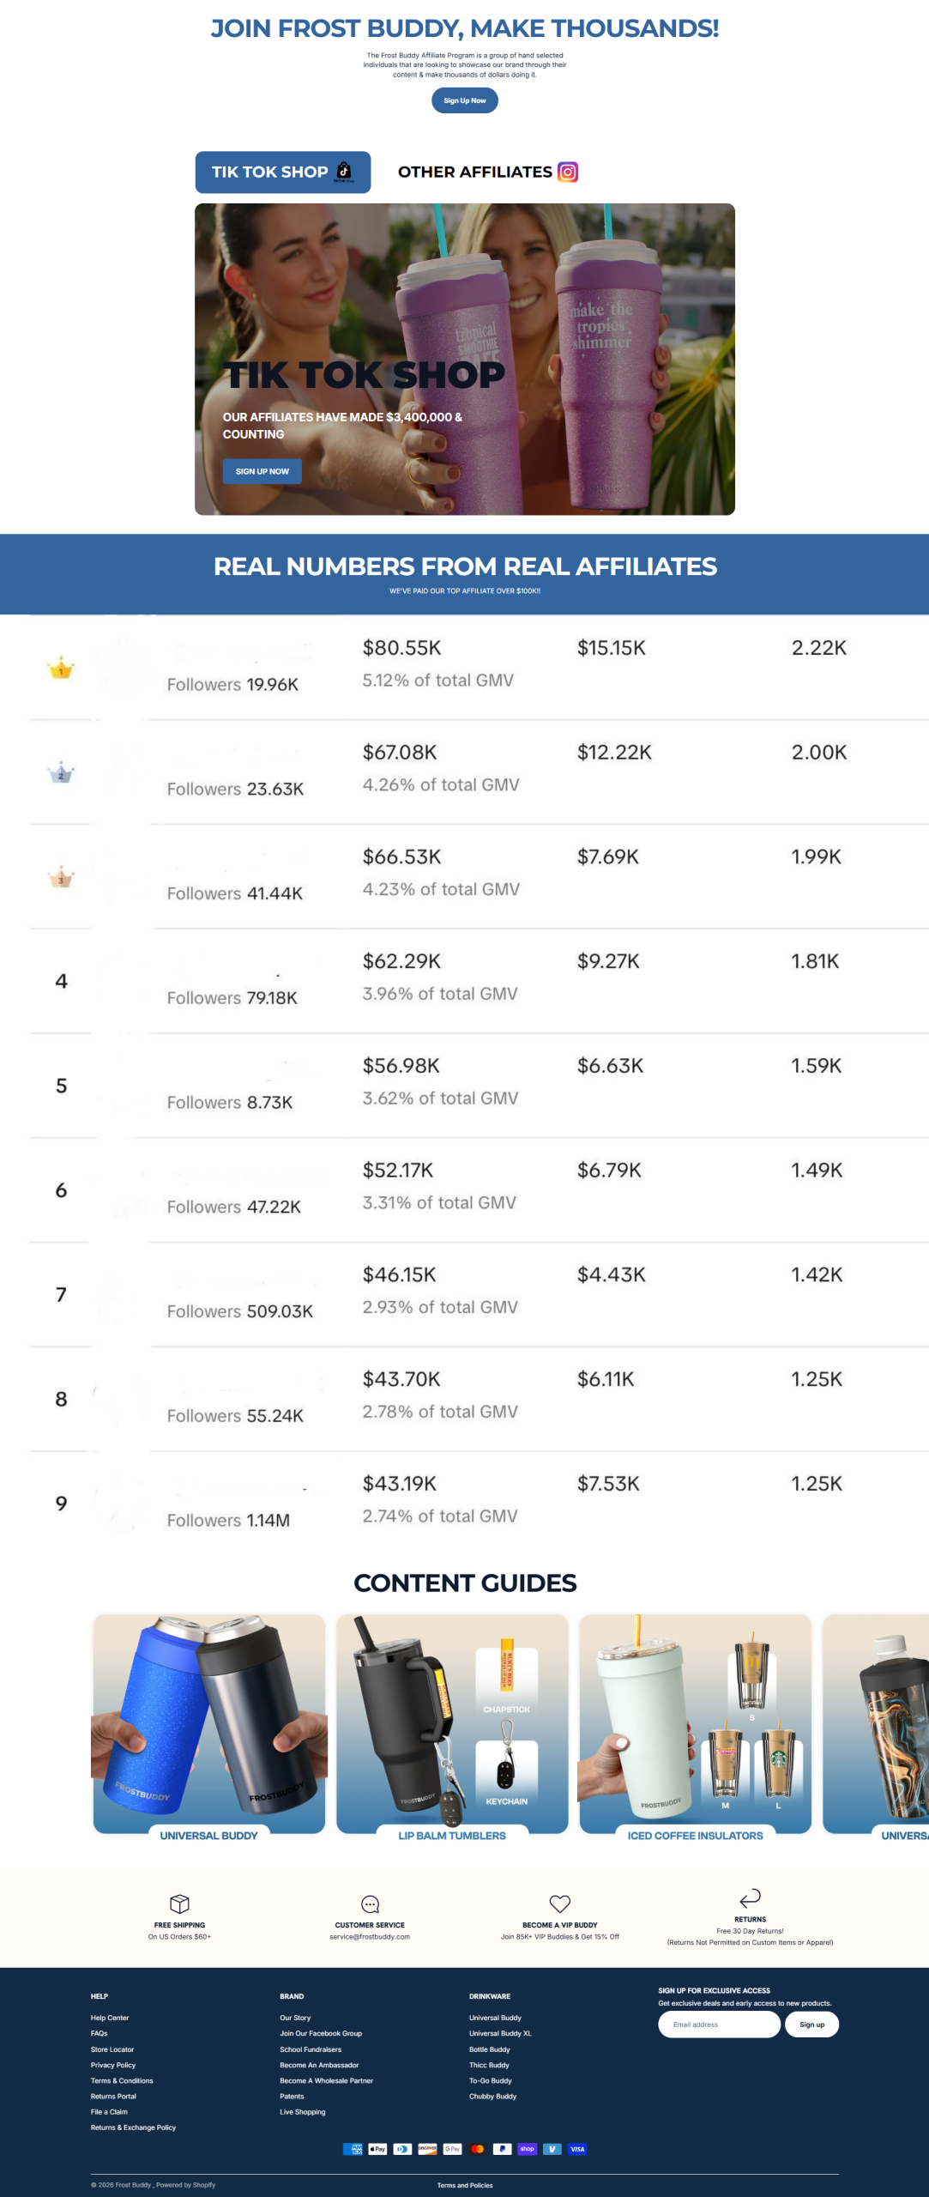
Task: Click the Instagram icon beside Other Affiliates
Action: click(x=568, y=172)
